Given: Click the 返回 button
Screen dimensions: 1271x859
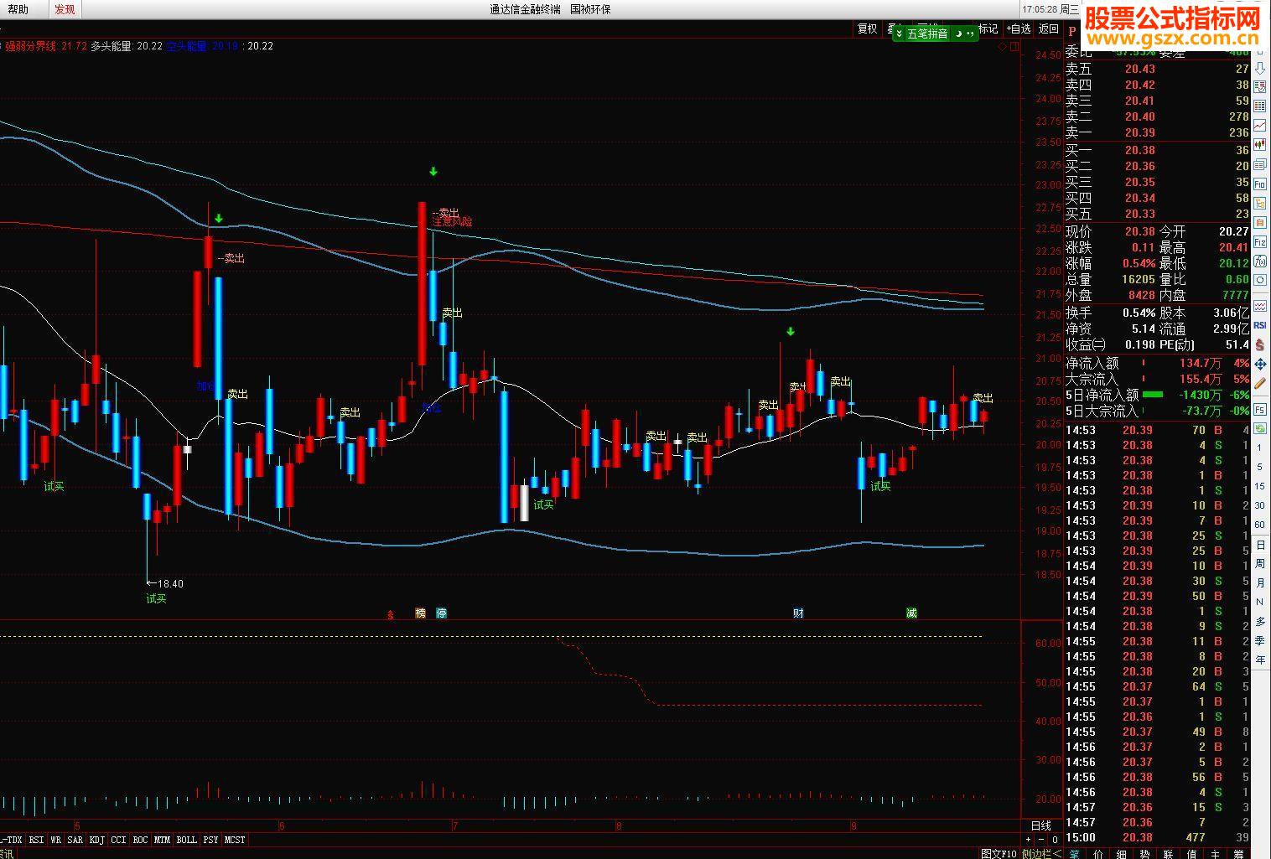Looking at the screenshot, I should click(x=1049, y=28).
